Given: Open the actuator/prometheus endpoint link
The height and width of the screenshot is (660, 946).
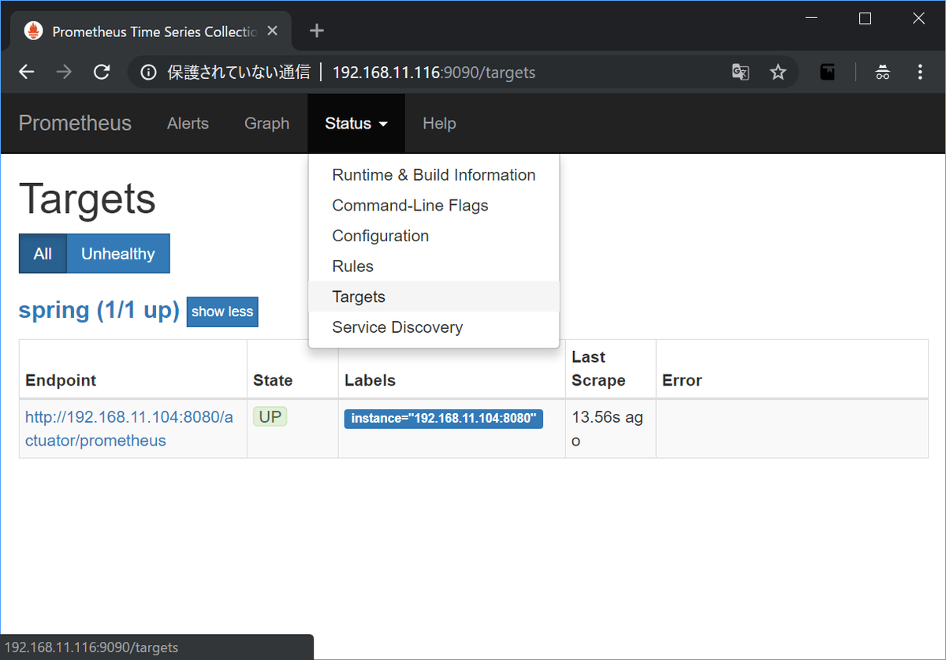Looking at the screenshot, I should (128, 429).
